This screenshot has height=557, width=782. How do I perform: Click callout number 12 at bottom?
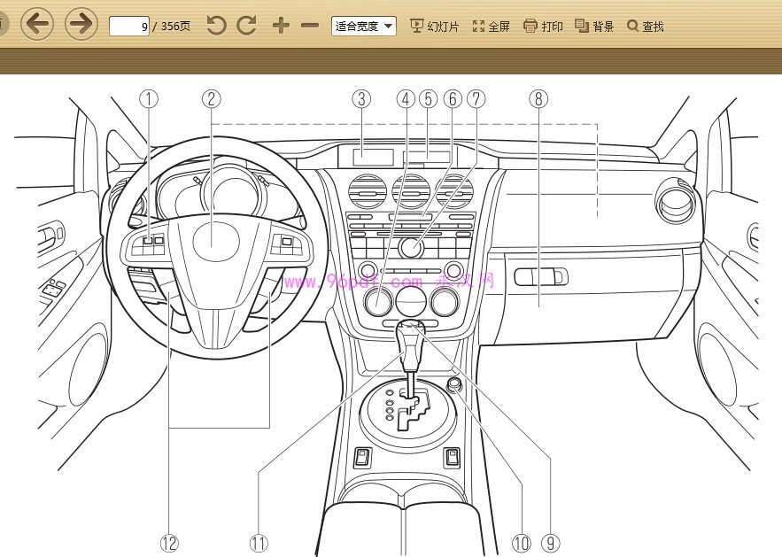(x=169, y=543)
